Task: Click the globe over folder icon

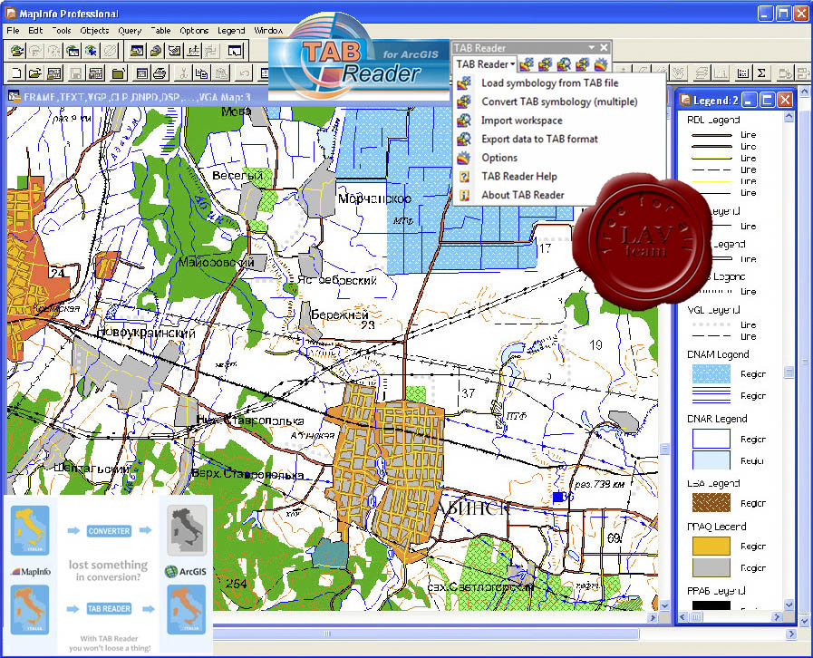Action: tap(156, 51)
